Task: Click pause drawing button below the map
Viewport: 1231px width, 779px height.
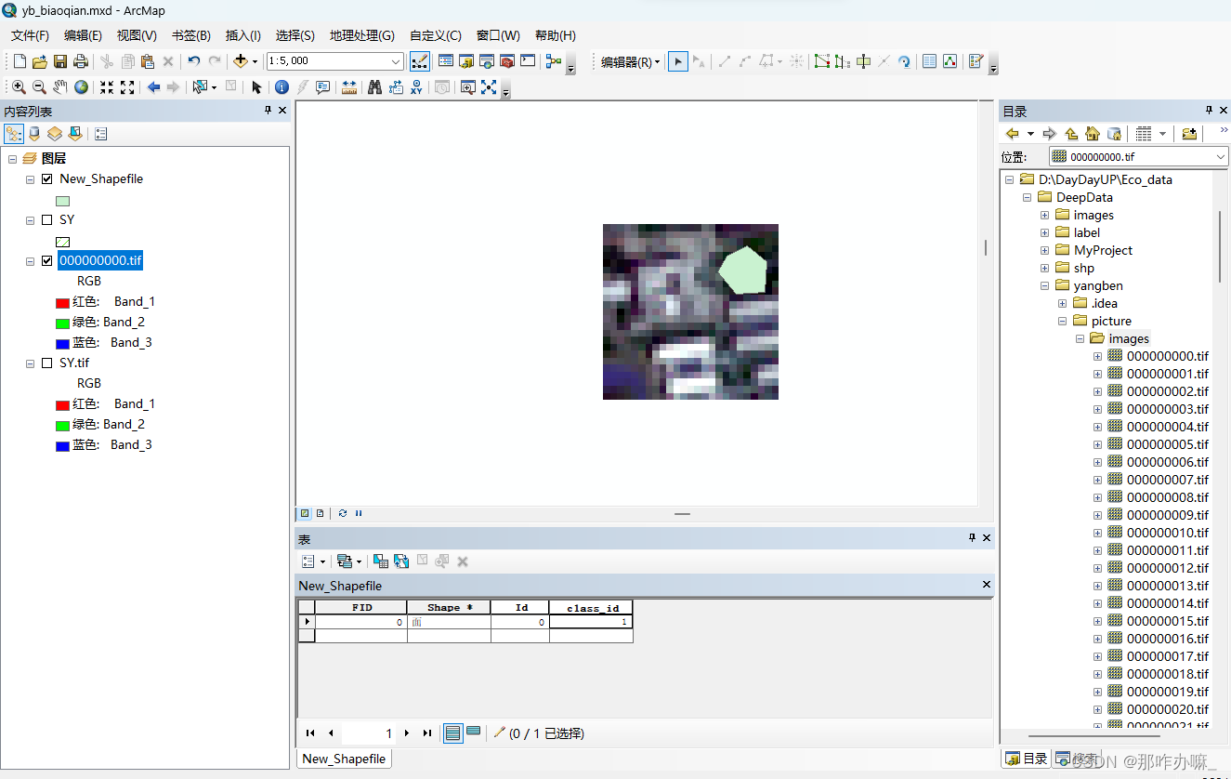Action: click(x=359, y=513)
